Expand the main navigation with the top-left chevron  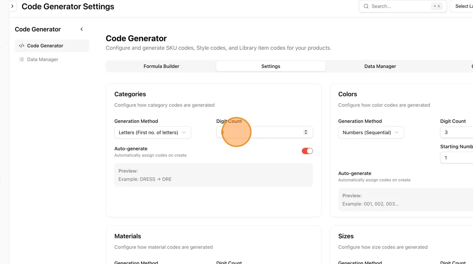12,6
